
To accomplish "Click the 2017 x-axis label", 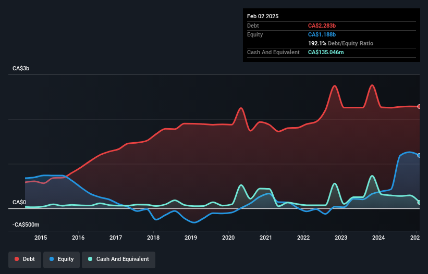I will click(116, 238).
